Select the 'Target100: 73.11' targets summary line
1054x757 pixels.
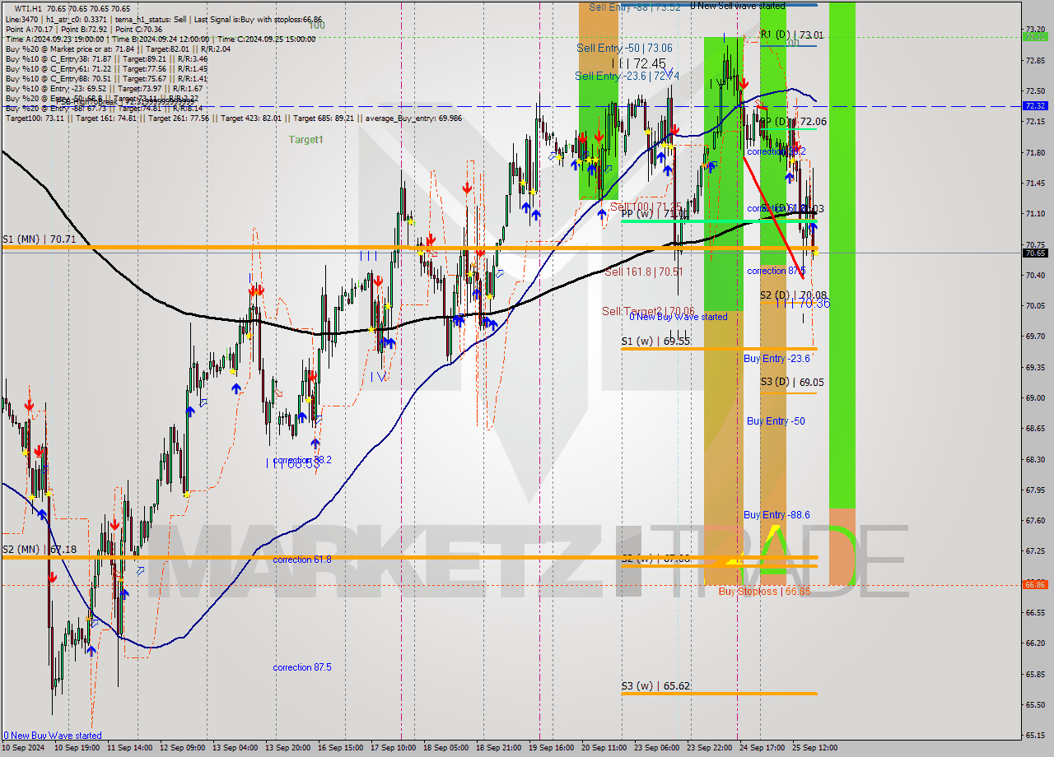pos(234,118)
